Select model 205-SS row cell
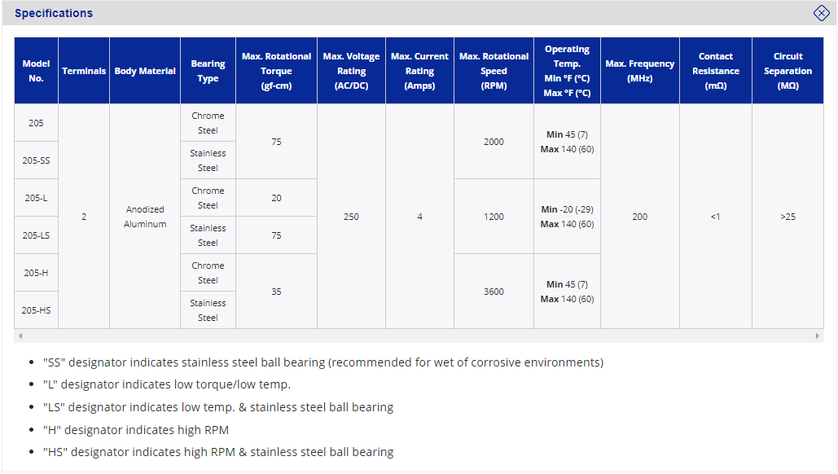 (x=37, y=160)
